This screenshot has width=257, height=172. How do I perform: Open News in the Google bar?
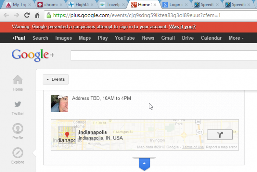[x=148, y=38]
